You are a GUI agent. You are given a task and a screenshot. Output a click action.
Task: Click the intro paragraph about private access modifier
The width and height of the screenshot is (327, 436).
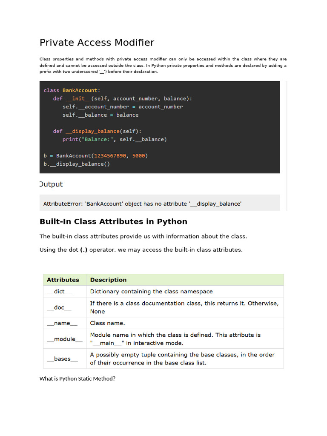click(163, 65)
